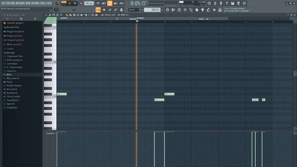The image size is (297, 167).
Task: Toggle the metronome button
Action: click(98, 3)
